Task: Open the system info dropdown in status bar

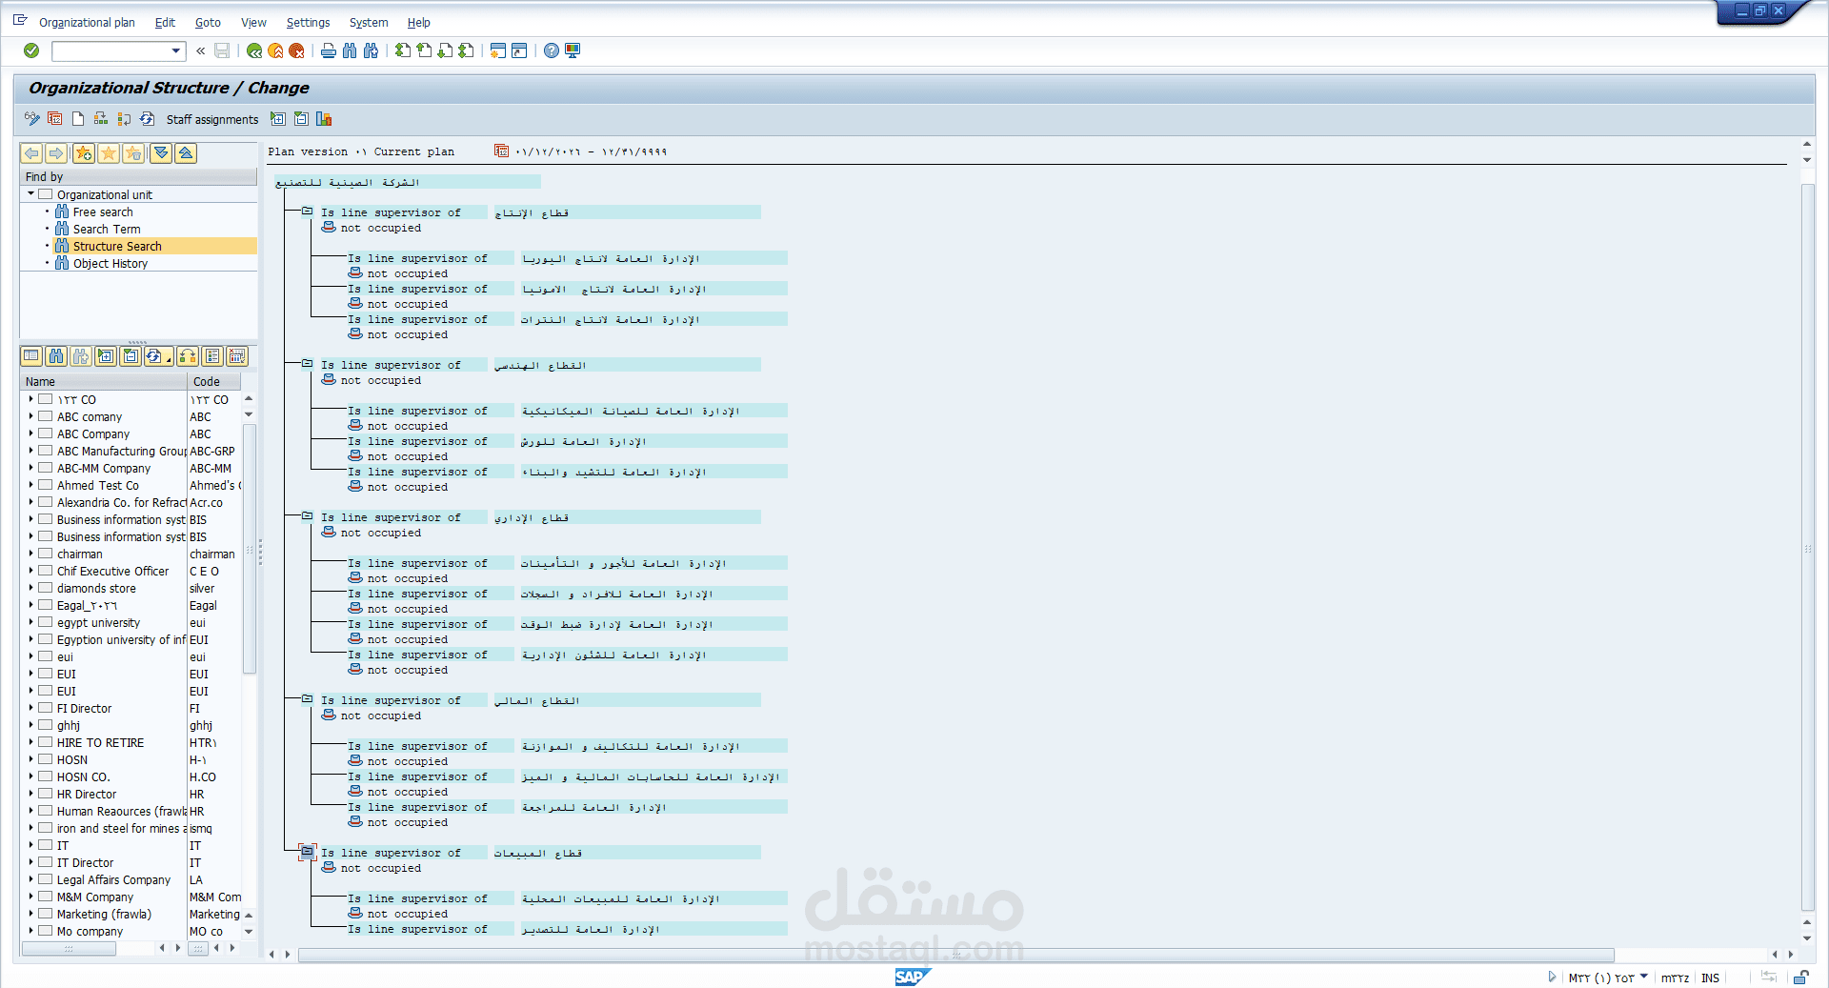Action: (1644, 977)
